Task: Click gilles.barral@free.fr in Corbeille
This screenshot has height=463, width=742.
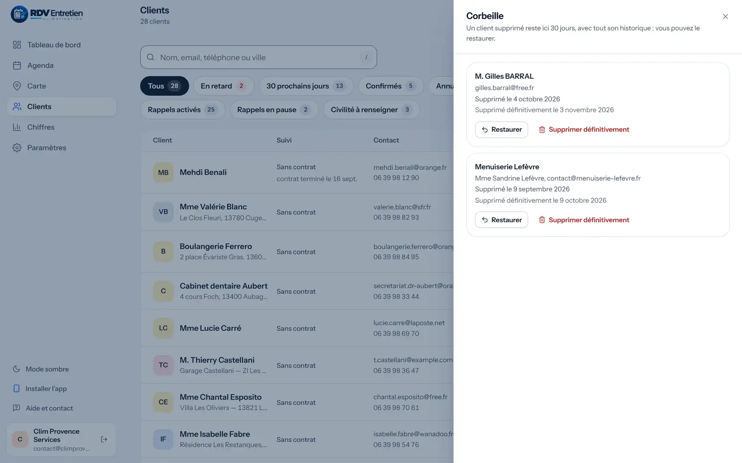Action: (504, 88)
